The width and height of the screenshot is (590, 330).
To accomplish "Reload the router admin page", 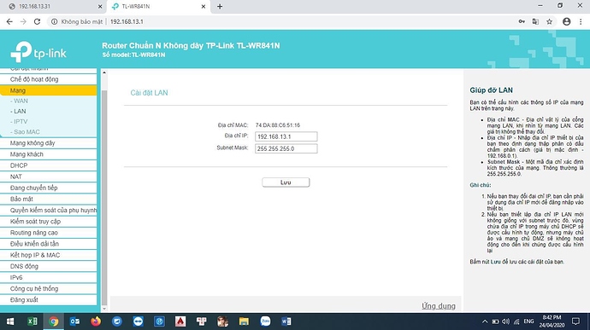I will click(x=37, y=22).
